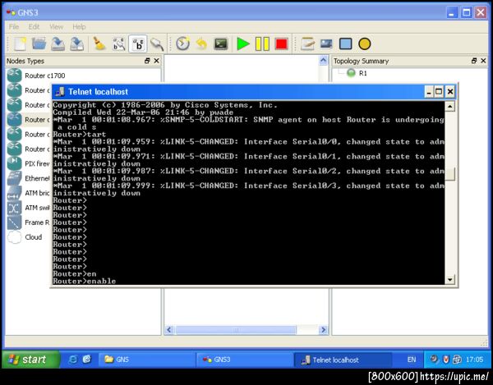Click Telnet window scroll down arrow

pyautogui.click(x=450, y=279)
